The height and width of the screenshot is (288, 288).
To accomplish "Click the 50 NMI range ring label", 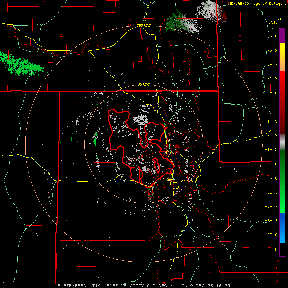I will coord(144,85).
